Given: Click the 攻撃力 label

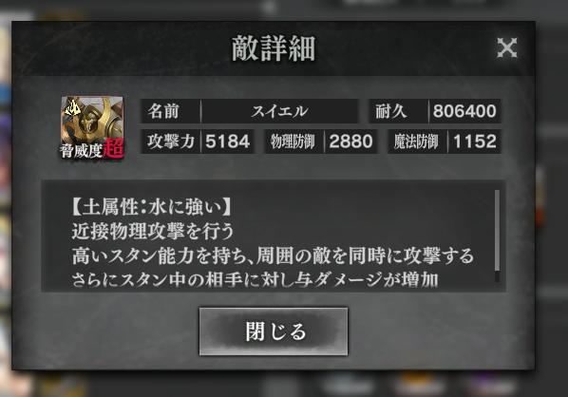Looking at the screenshot, I should click(171, 142).
